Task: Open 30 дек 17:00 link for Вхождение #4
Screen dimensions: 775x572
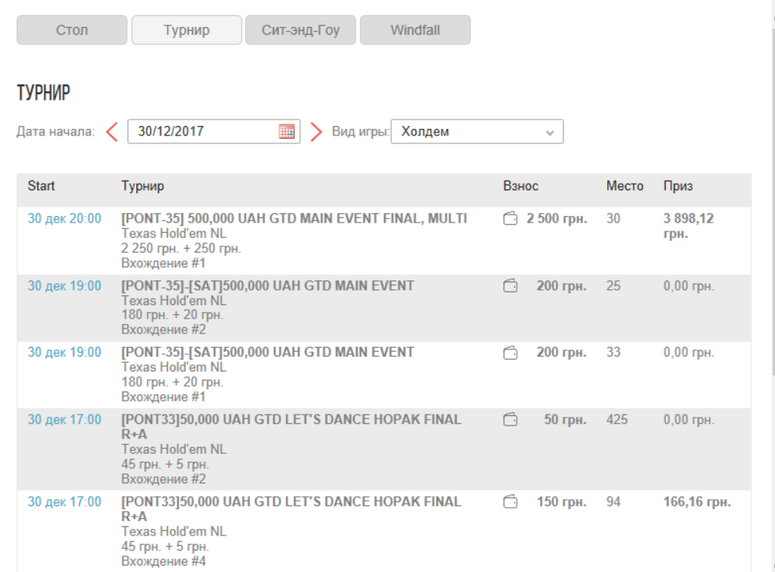Action: coord(64,501)
